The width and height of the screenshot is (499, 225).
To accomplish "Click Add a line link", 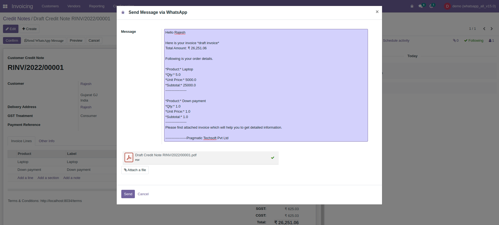I will pos(25,178).
